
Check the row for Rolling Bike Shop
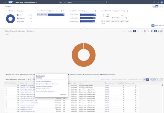coord(6,101)
